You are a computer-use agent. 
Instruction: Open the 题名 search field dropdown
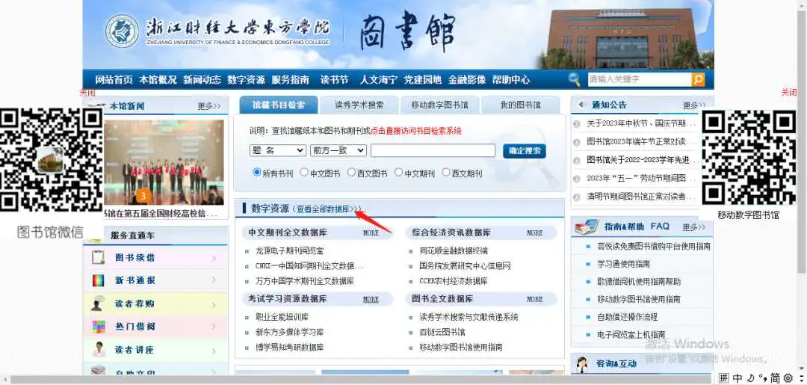click(x=278, y=150)
